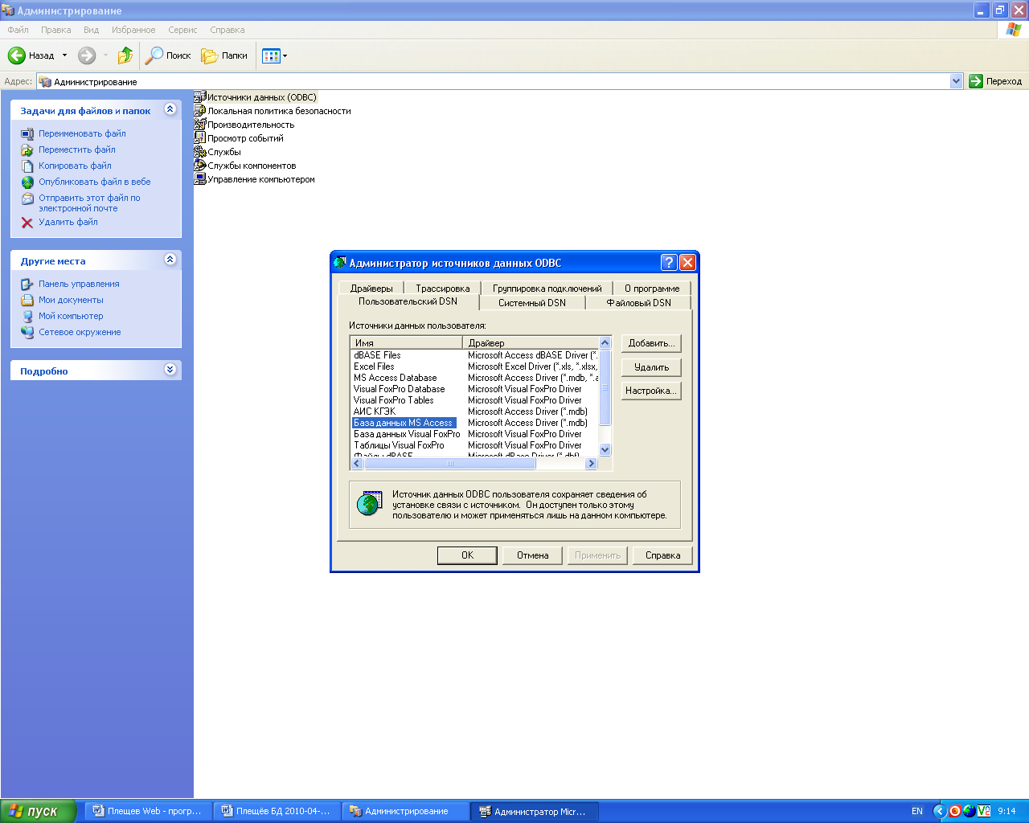Open the Поиск search toolbar button
The height and width of the screenshot is (823, 1029).
pos(168,55)
